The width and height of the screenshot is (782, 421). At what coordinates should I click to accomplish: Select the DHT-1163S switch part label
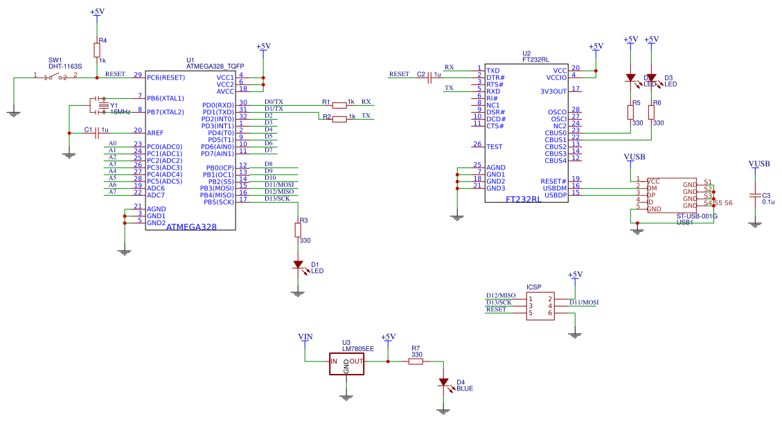click(x=65, y=66)
